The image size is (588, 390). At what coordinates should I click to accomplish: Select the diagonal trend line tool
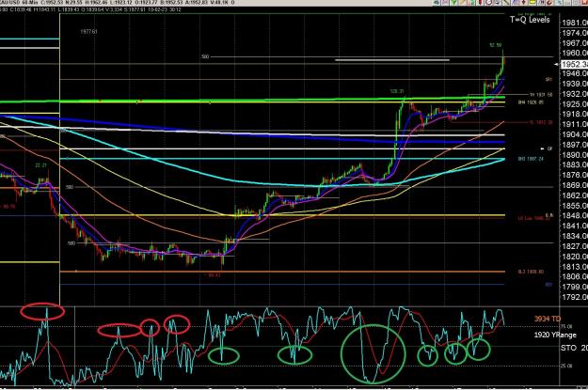click(x=506, y=2)
